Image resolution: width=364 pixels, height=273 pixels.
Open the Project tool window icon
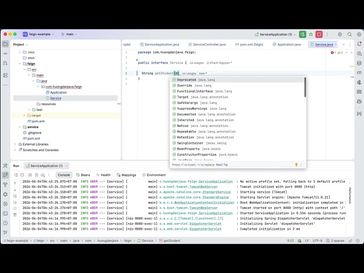pos(5,44)
